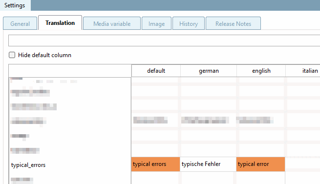Viewport: 320px width, 184px height.
Task: Switch to the General tab
Action: pos(20,23)
